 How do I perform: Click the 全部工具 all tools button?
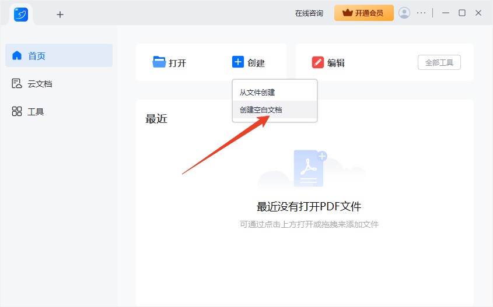(439, 62)
